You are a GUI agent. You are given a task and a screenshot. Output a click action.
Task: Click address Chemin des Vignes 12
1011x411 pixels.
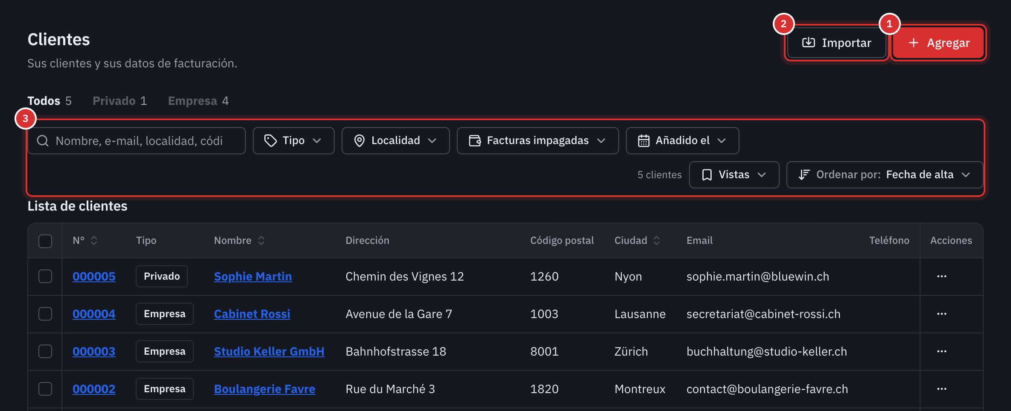[x=405, y=276]
